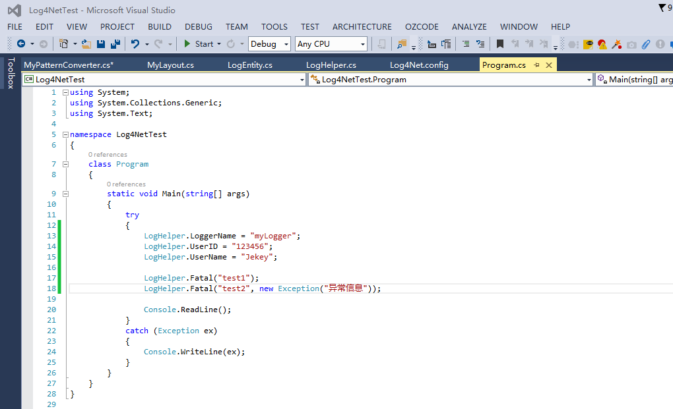
Task: Open the Toolbox side panel
Action: pyautogui.click(x=11, y=73)
